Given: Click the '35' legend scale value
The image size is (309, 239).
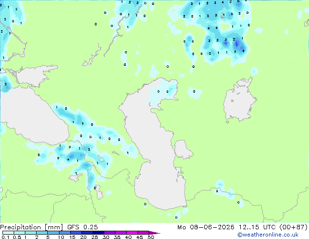Looking at the screenshot, I should tap(117, 237).
